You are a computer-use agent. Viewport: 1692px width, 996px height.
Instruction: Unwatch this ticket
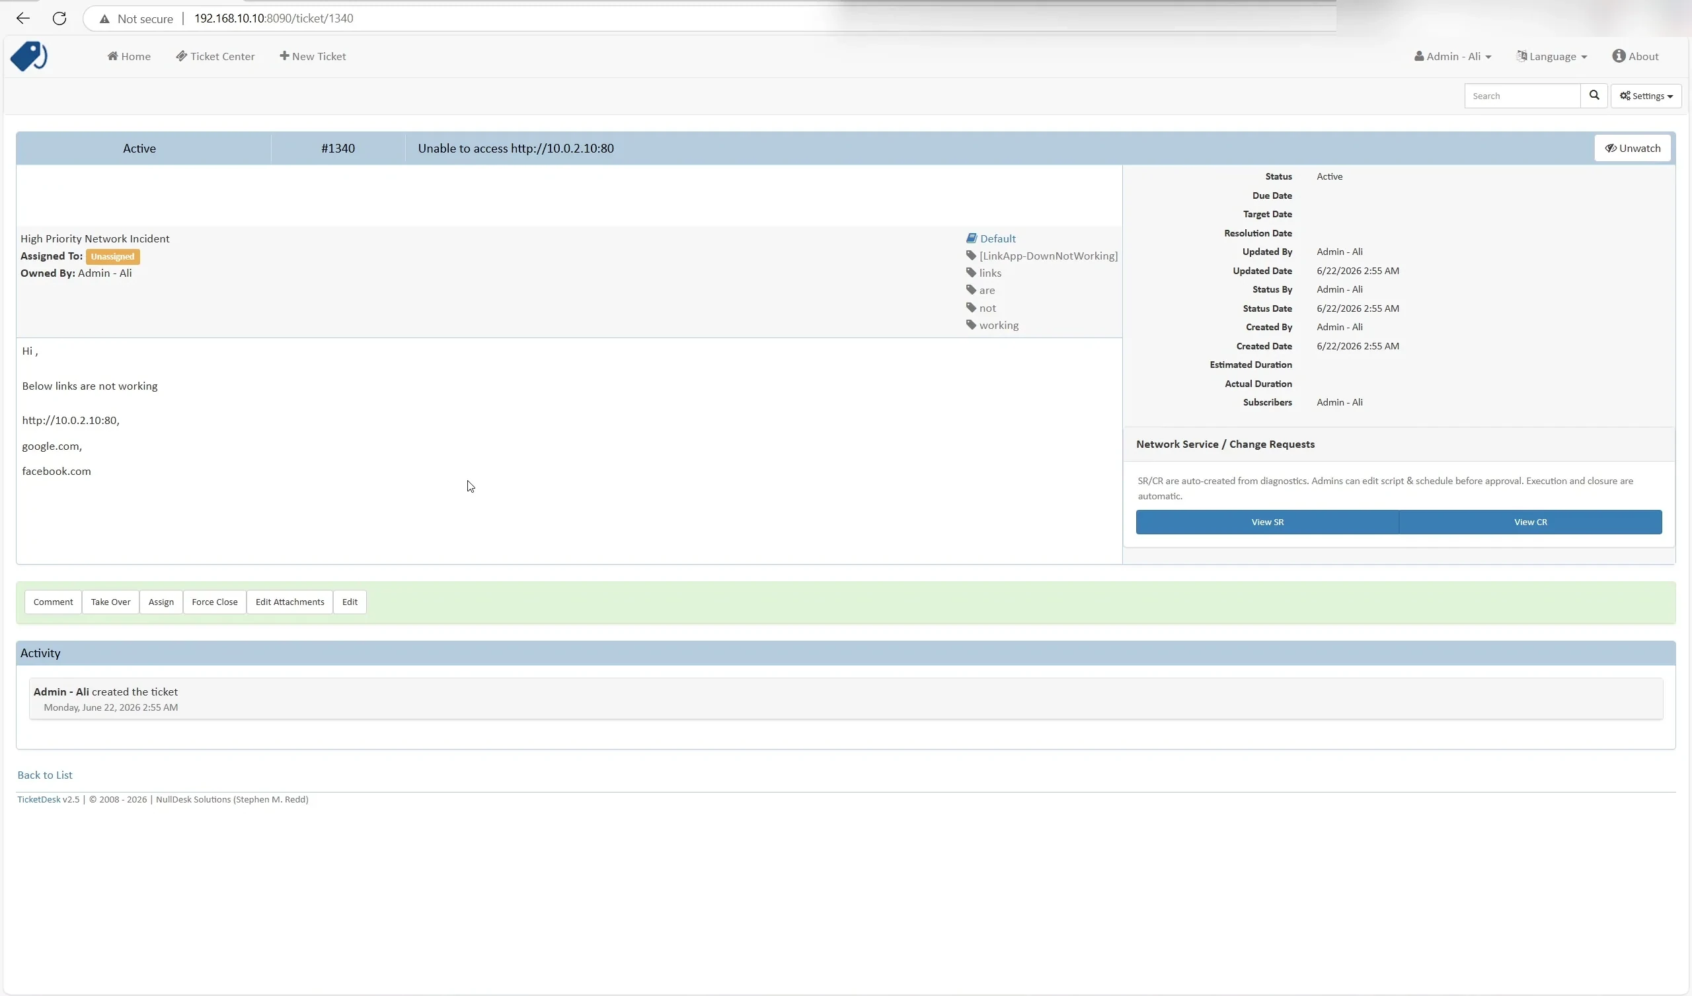[x=1633, y=149]
